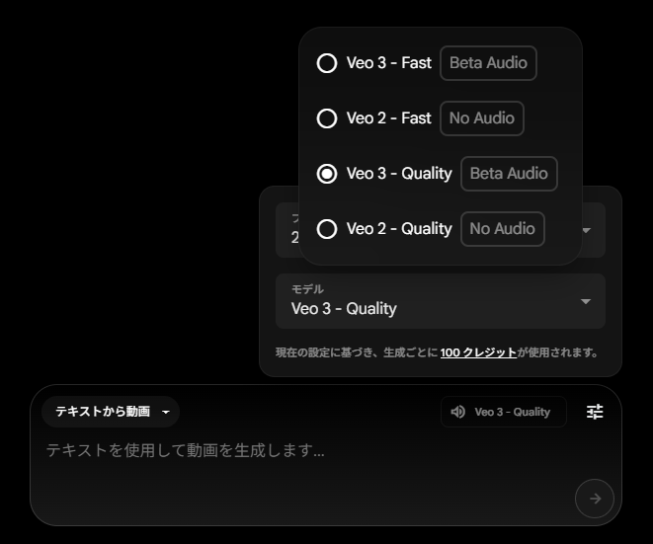Open the settings sliders icon
The height and width of the screenshot is (544, 653).
click(595, 412)
